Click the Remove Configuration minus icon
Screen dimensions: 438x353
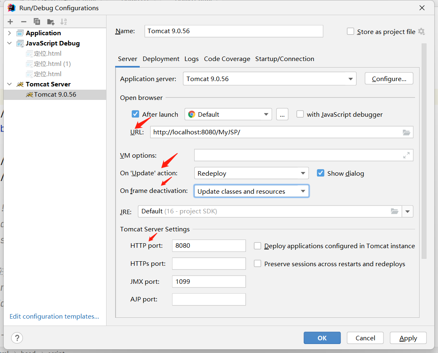click(24, 22)
